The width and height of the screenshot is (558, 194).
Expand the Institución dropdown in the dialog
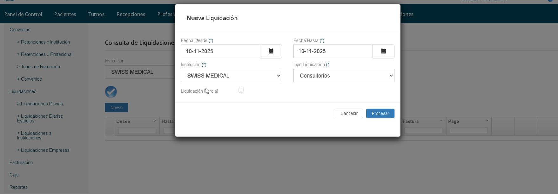coord(231,76)
